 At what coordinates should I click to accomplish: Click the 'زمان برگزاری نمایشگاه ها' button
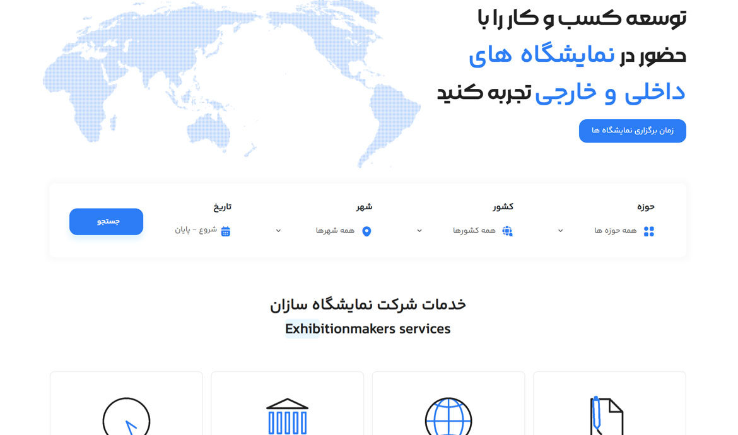pyautogui.click(x=632, y=131)
